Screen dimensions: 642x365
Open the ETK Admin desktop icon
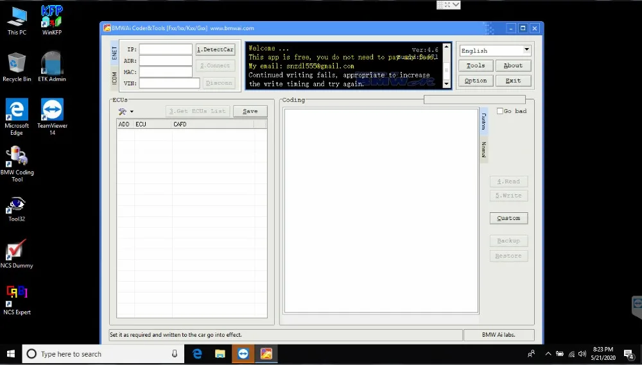tap(51, 67)
